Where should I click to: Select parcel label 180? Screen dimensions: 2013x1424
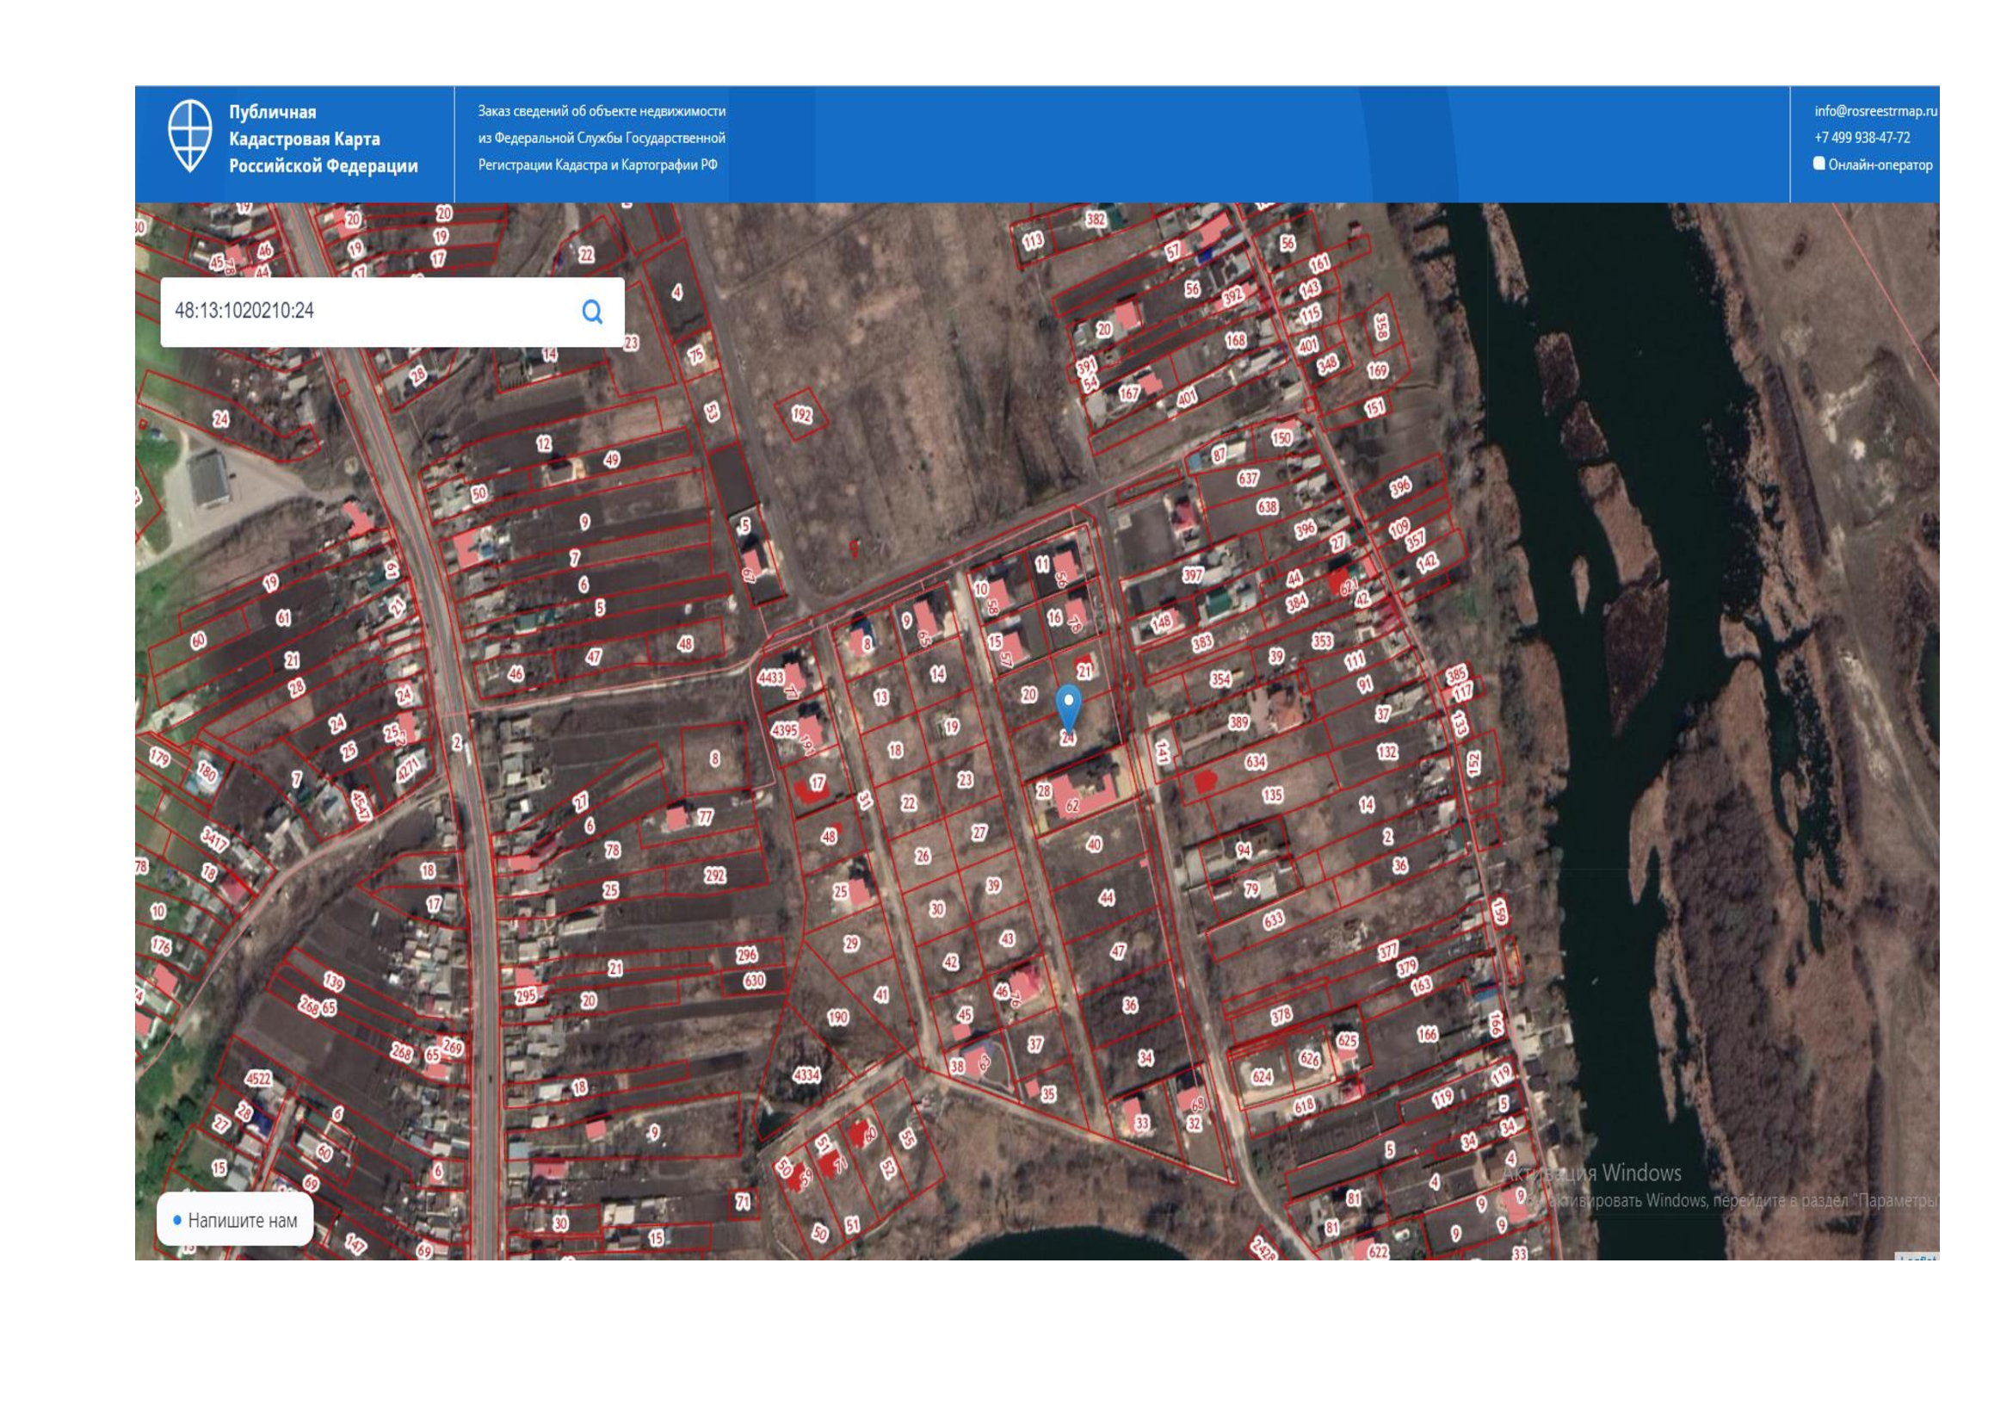(x=206, y=771)
